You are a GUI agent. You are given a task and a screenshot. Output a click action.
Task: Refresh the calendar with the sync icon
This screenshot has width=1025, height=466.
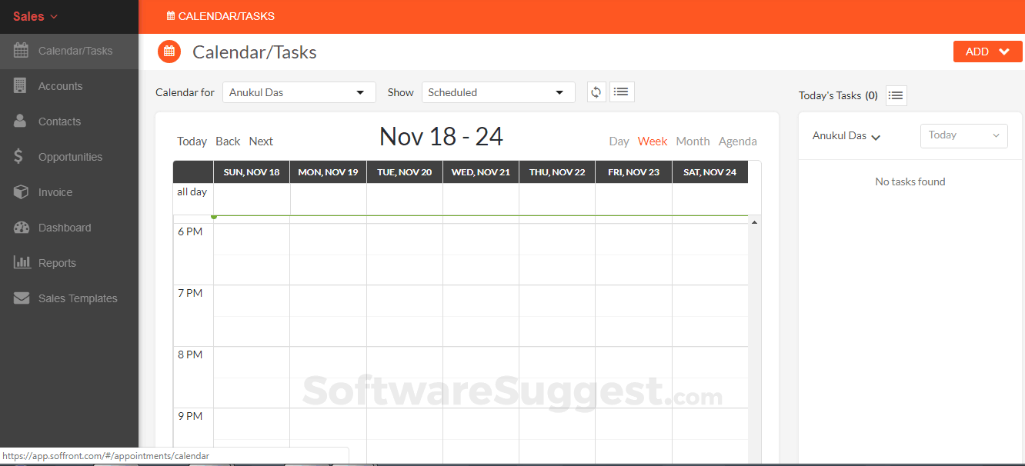pos(596,92)
